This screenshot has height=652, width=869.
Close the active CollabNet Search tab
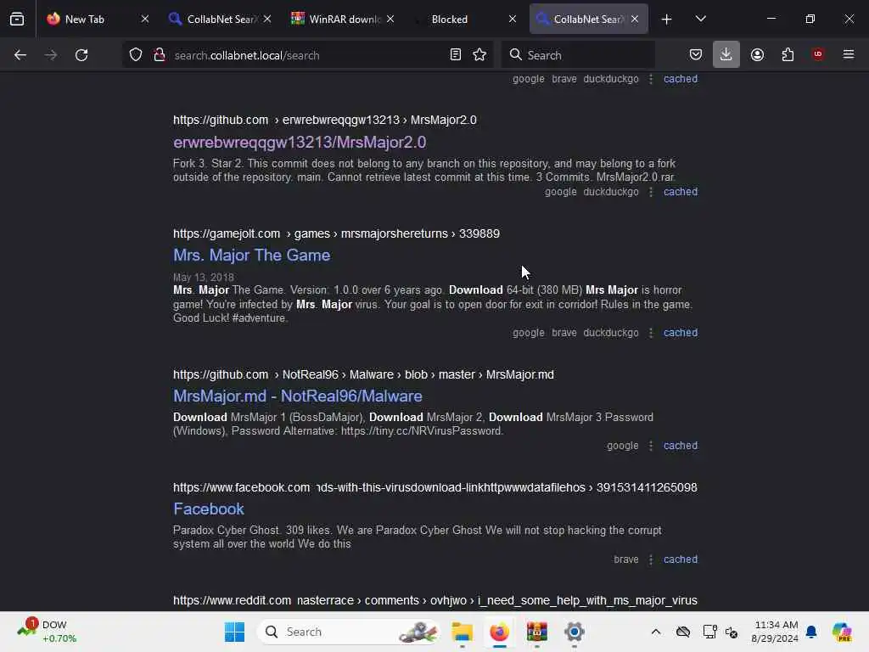[635, 20]
